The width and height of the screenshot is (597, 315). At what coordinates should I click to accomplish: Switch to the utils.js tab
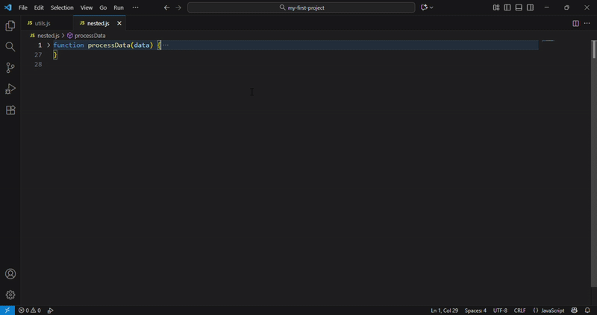point(43,23)
